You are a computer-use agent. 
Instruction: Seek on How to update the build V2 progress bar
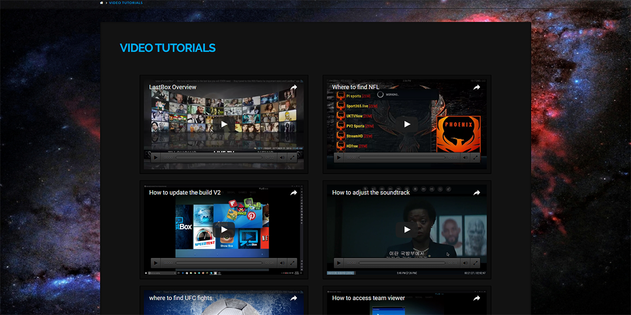pos(219,262)
